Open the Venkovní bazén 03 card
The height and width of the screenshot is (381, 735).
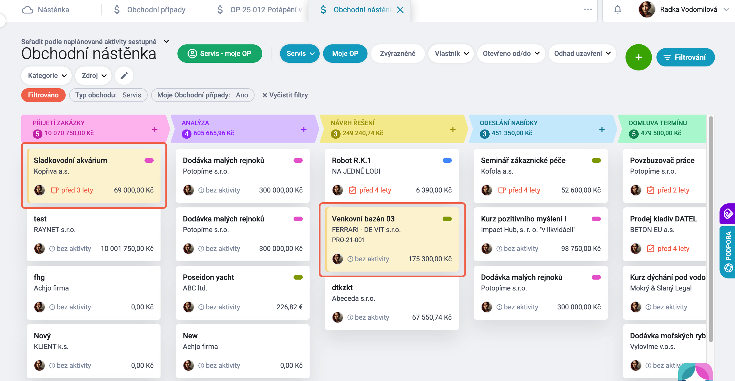(x=392, y=239)
